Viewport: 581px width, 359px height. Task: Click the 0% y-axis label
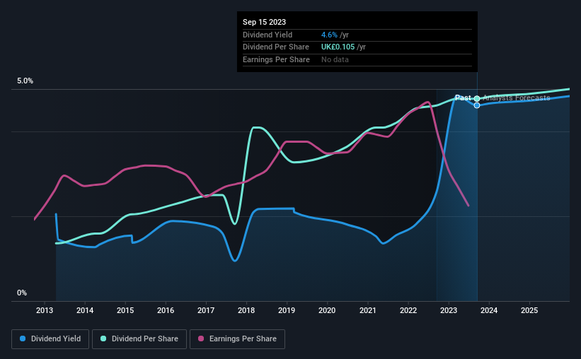click(22, 293)
